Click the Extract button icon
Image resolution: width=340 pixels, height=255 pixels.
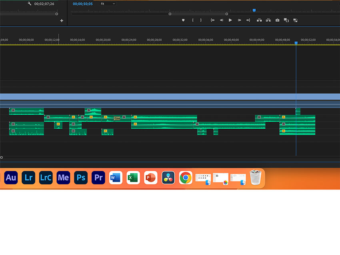(268, 20)
